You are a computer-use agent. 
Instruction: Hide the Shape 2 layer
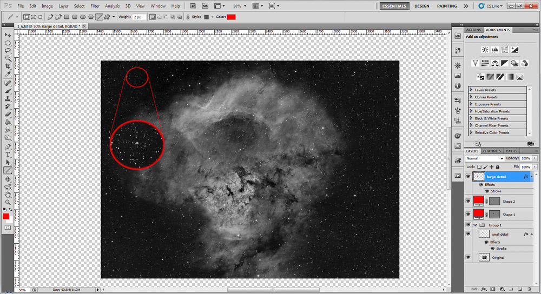(x=468, y=201)
